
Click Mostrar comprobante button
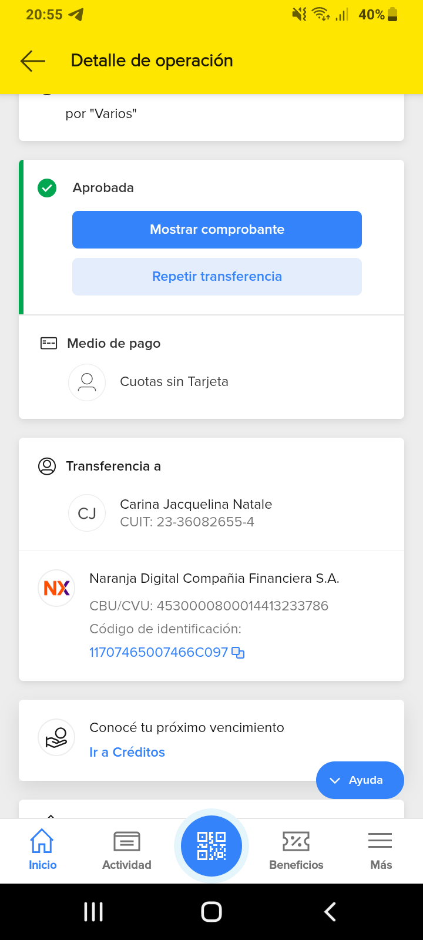tap(217, 230)
